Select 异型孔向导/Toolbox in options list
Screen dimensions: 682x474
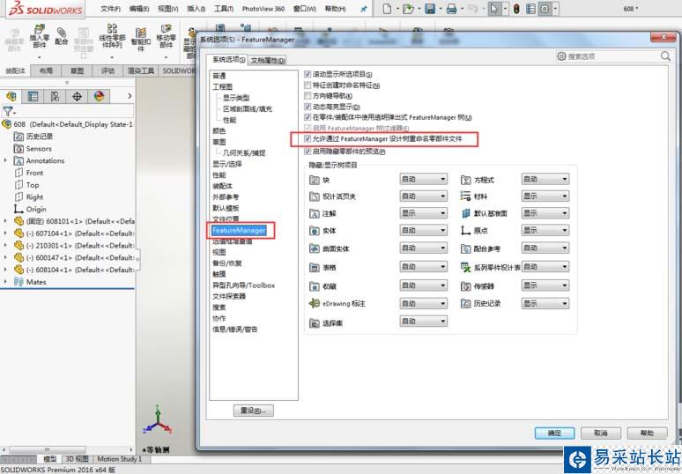coord(243,285)
